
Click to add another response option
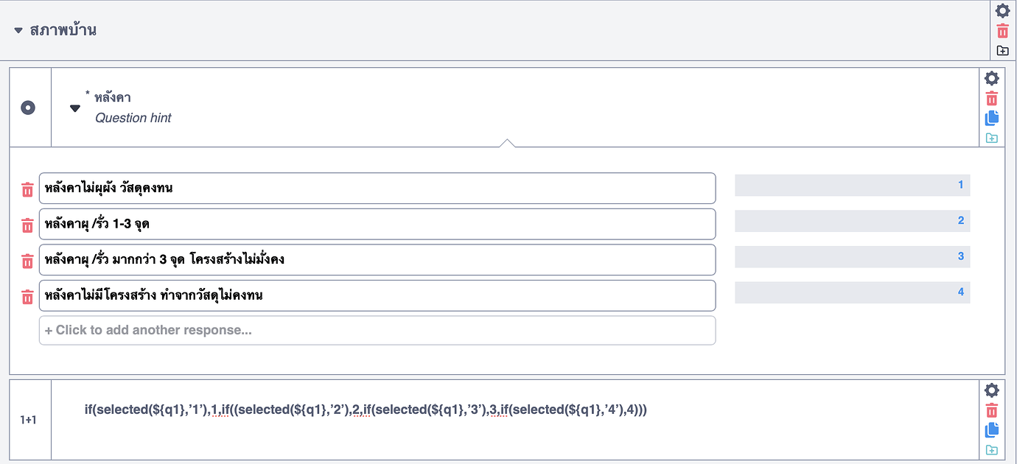[x=377, y=330]
